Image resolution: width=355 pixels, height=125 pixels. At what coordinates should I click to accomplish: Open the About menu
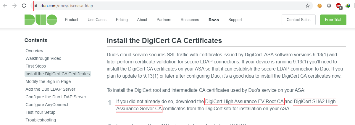point(142,20)
